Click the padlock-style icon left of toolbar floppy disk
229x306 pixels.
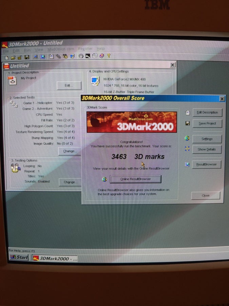(x=20, y=57)
